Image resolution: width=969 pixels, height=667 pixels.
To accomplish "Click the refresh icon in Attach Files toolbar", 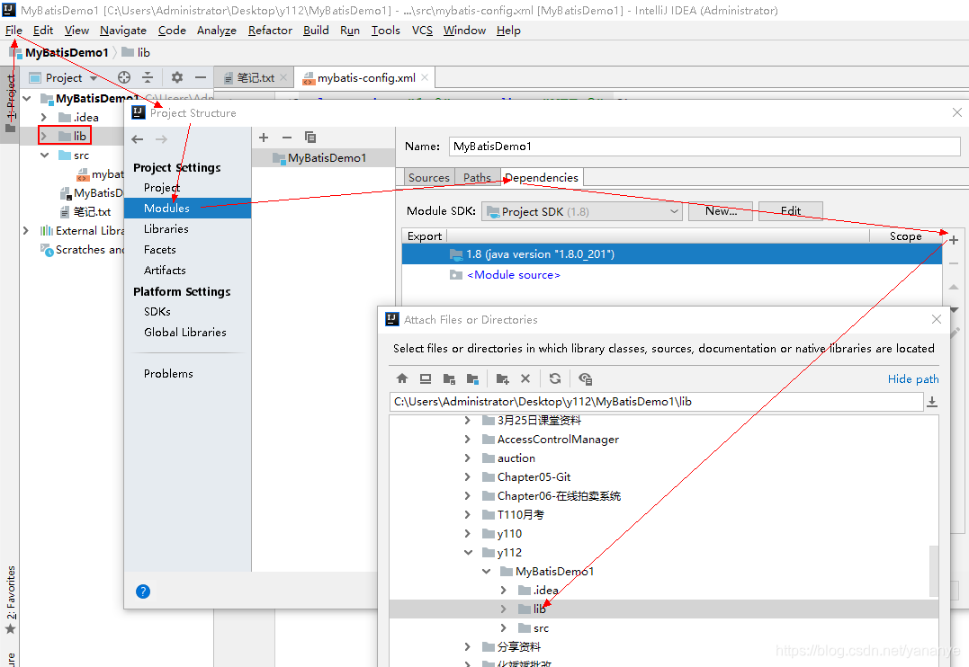I will click(x=555, y=378).
